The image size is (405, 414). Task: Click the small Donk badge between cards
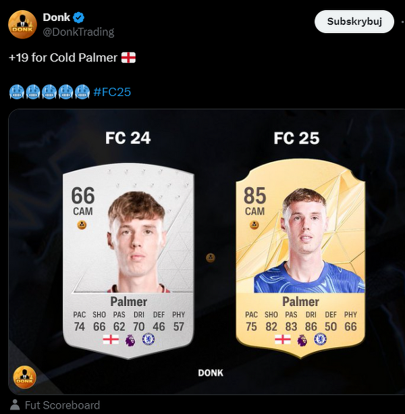tap(211, 258)
